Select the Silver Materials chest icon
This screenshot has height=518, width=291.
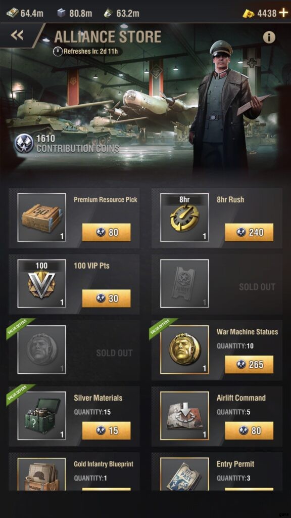point(41,416)
